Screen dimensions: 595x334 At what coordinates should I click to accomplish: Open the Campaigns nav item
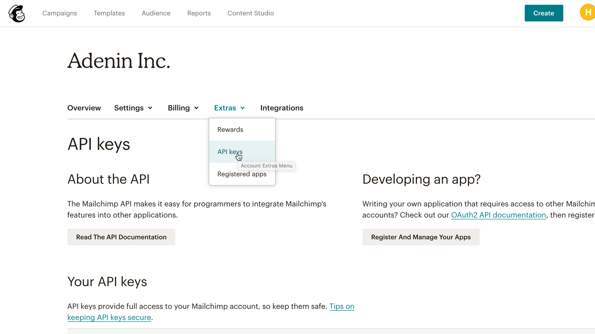(x=59, y=13)
